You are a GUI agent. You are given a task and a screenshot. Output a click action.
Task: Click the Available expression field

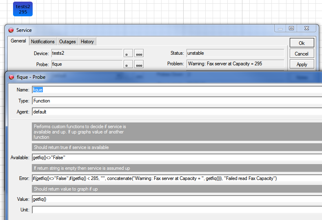[177, 158]
